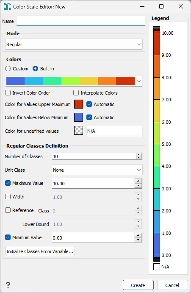Click the Cancel button

tap(172, 285)
